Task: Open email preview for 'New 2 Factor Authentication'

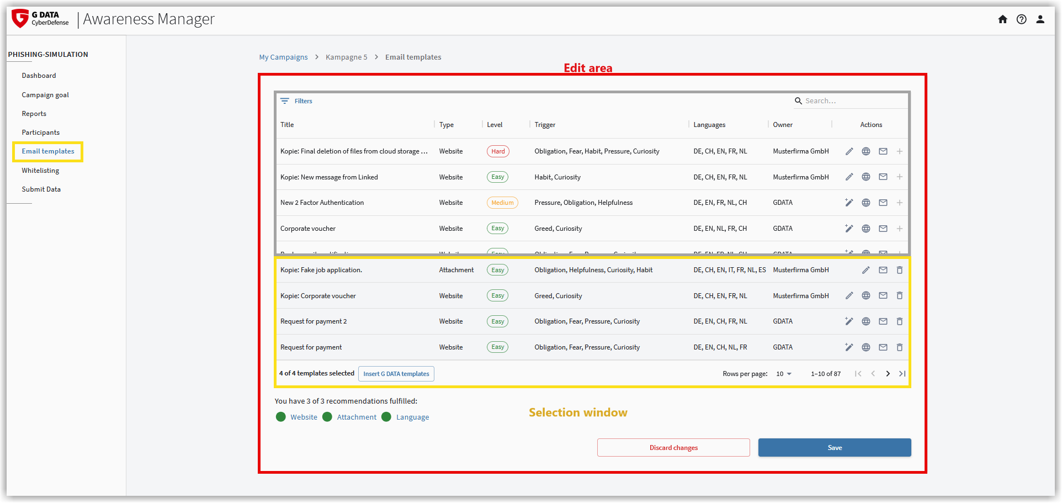Action: point(883,203)
